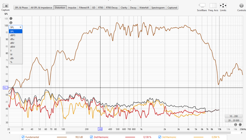
Task: Open the Captured tab
Action: [x=172, y=8]
